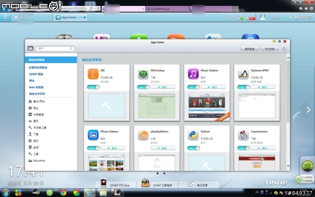The width and height of the screenshot is (315, 197).
Task: Click the MLDonkey app icon
Action: tap(143, 74)
